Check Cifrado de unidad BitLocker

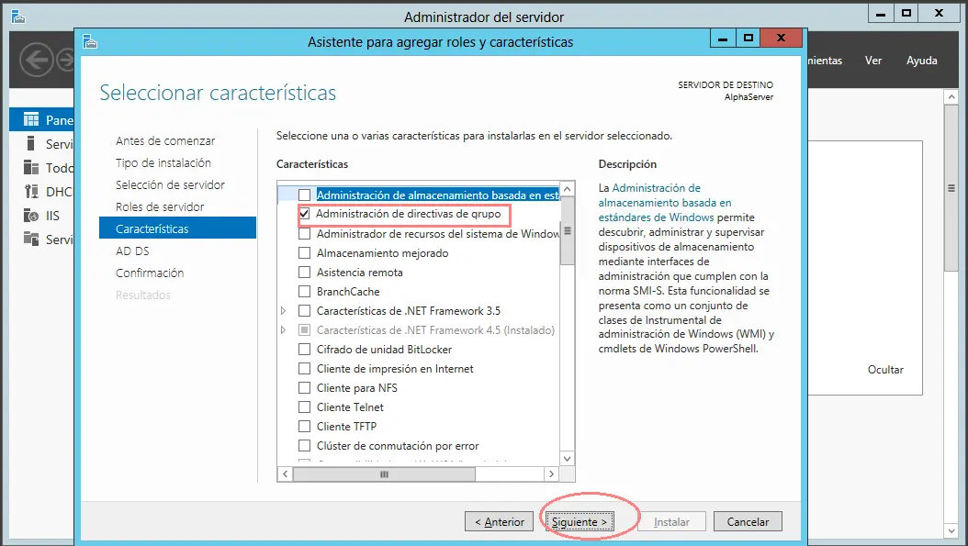(x=304, y=350)
